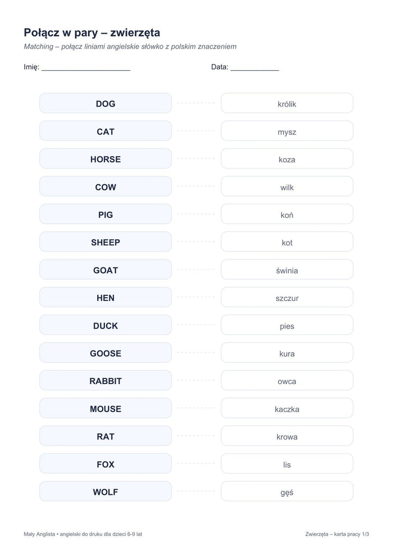Click the GOOSE word box
The image size is (393, 556).
click(x=106, y=353)
